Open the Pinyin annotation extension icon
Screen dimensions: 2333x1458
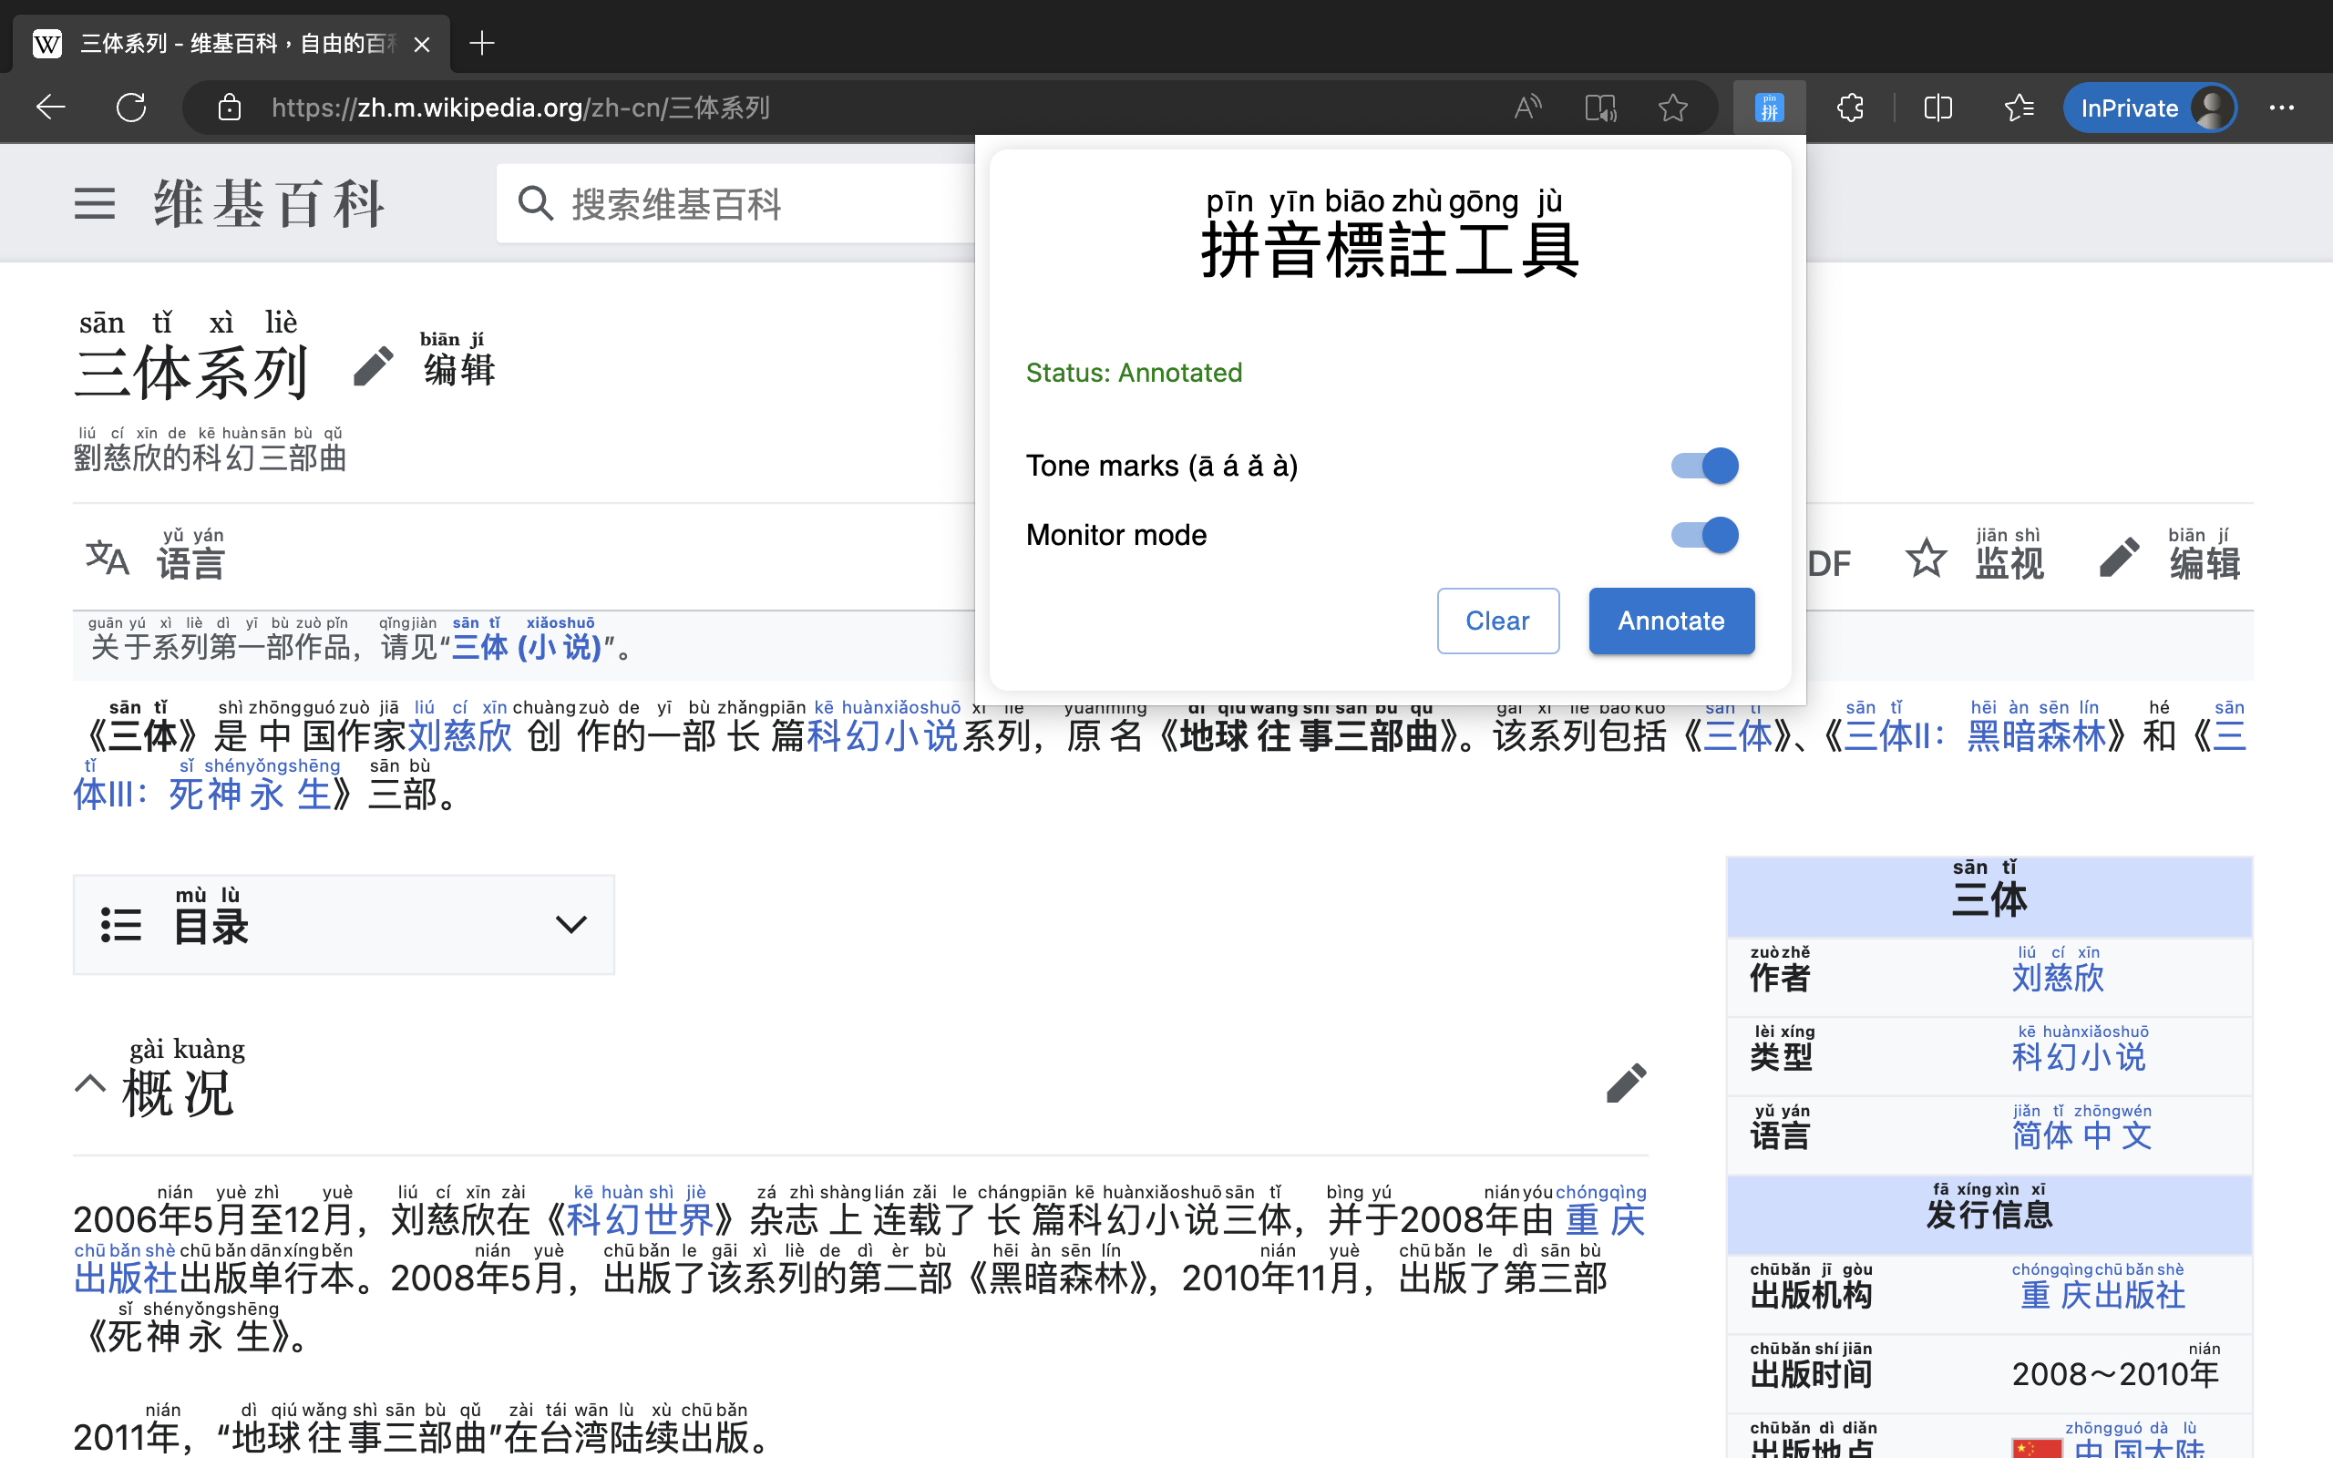pos(1769,107)
